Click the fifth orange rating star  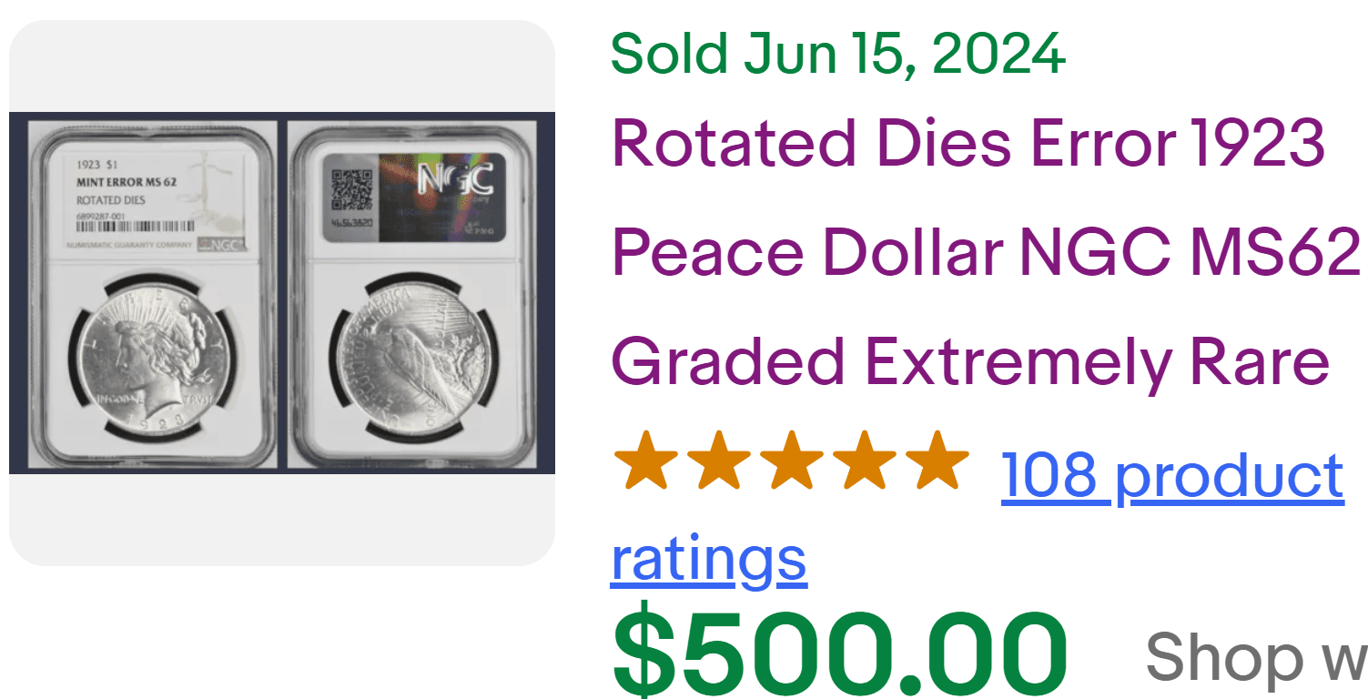click(937, 461)
